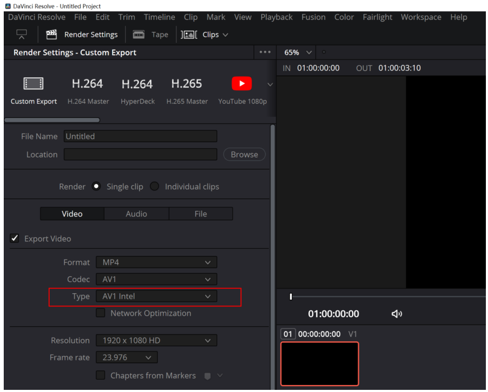This screenshot has height=392, width=488.
Task: Click the Custom Export preset icon
Action: [x=34, y=84]
